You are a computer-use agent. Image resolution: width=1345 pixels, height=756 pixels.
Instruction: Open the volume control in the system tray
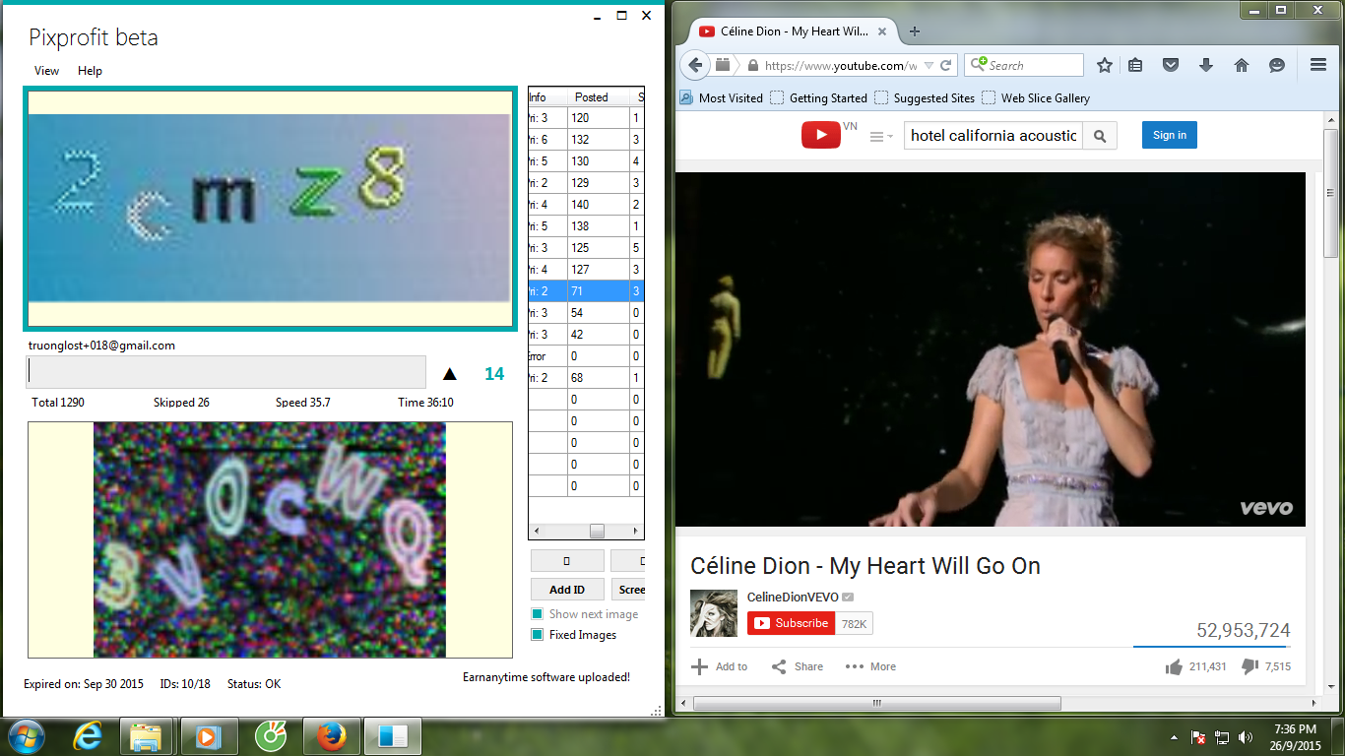coord(1246,737)
